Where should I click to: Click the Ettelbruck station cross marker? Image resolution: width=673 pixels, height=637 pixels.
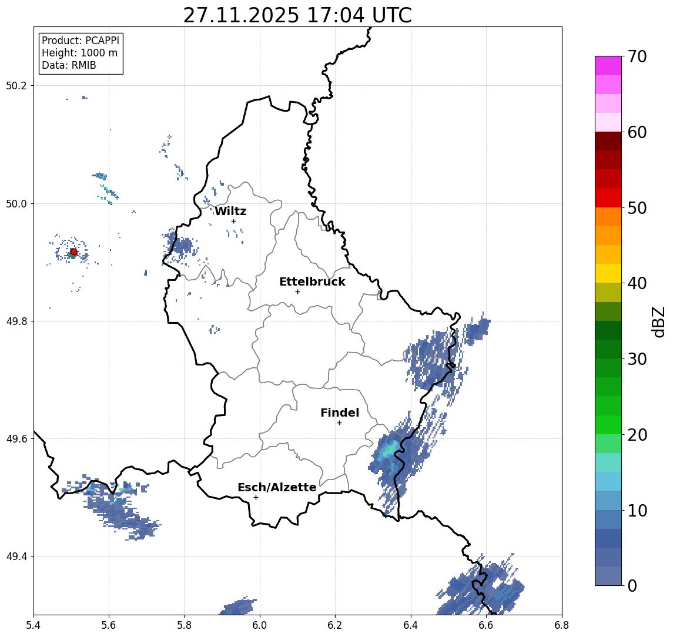click(297, 292)
